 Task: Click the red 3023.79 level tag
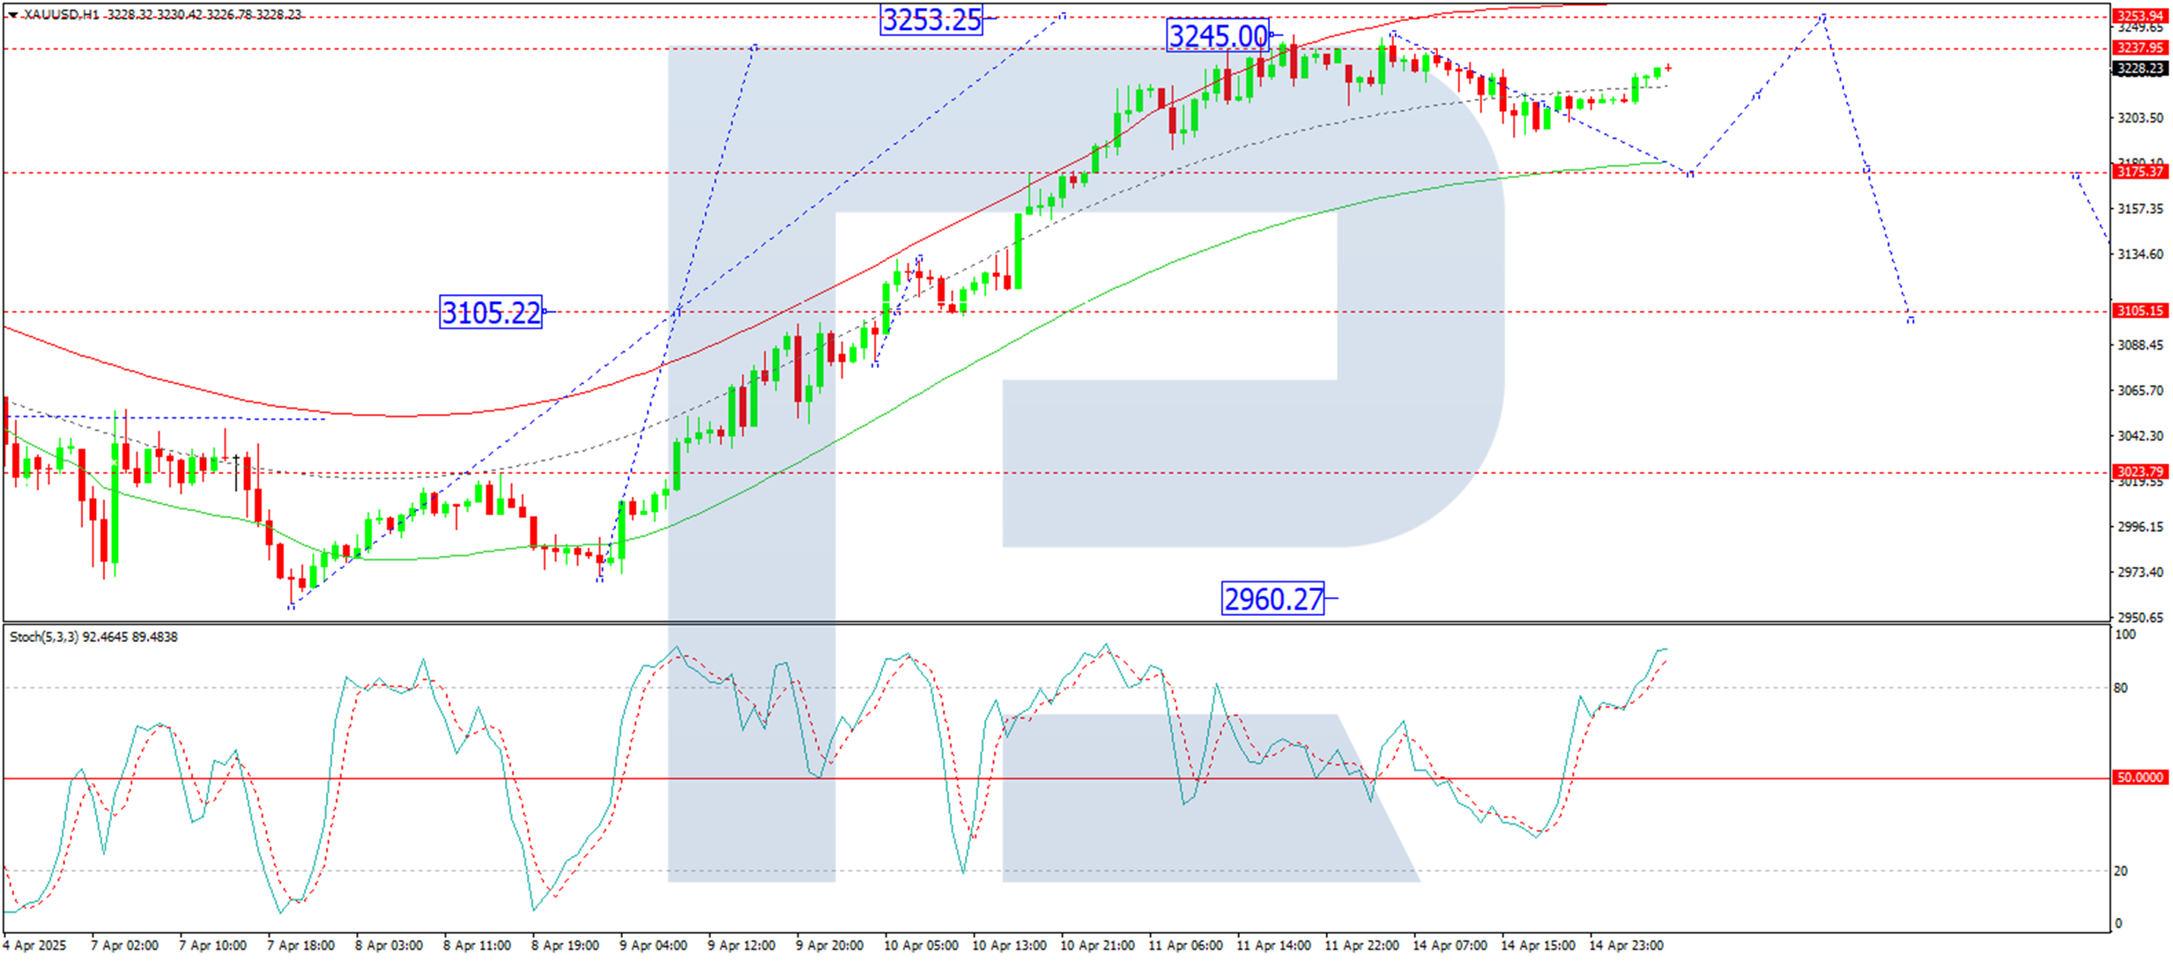click(2140, 472)
